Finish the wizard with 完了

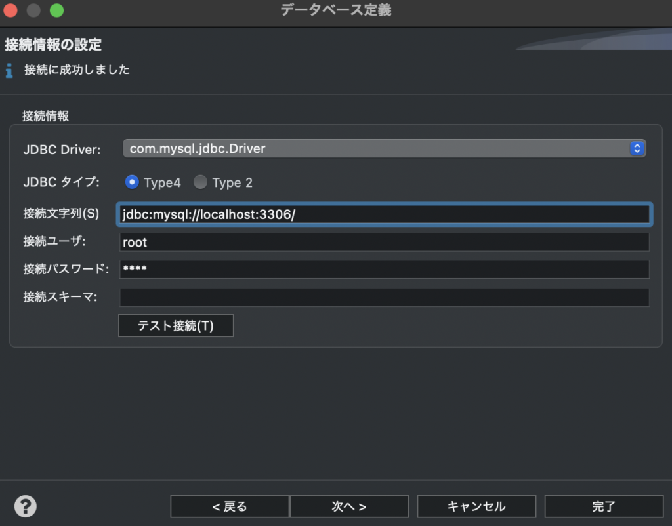(604, 506)
